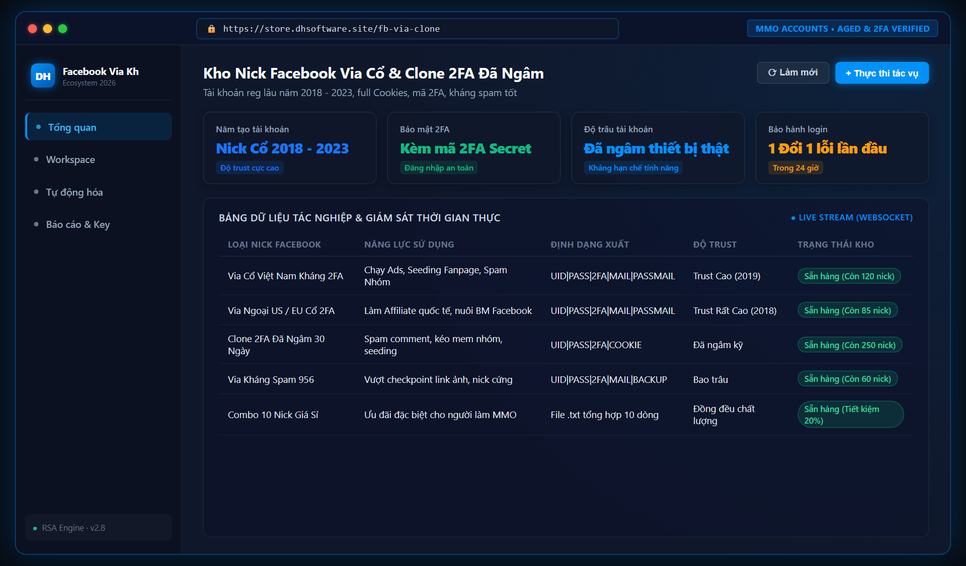The width and height of the screenshot is (966, 566).
Task: Select Tự động hóa in sidebar
Action: 99,192
